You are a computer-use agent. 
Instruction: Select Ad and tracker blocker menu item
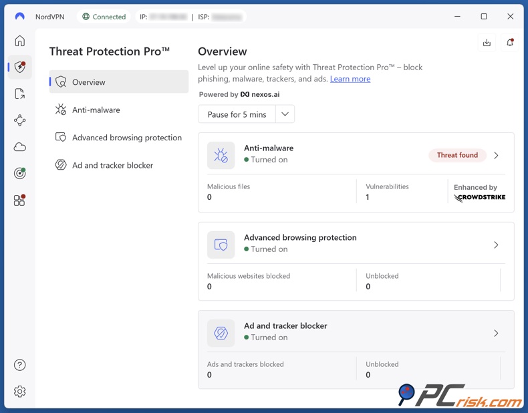tap(112, 166)
